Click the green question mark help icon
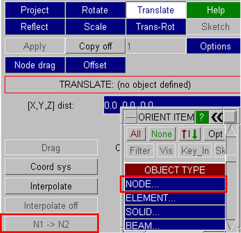Viewport: 241px width, 233px height. tap(202, 117)
